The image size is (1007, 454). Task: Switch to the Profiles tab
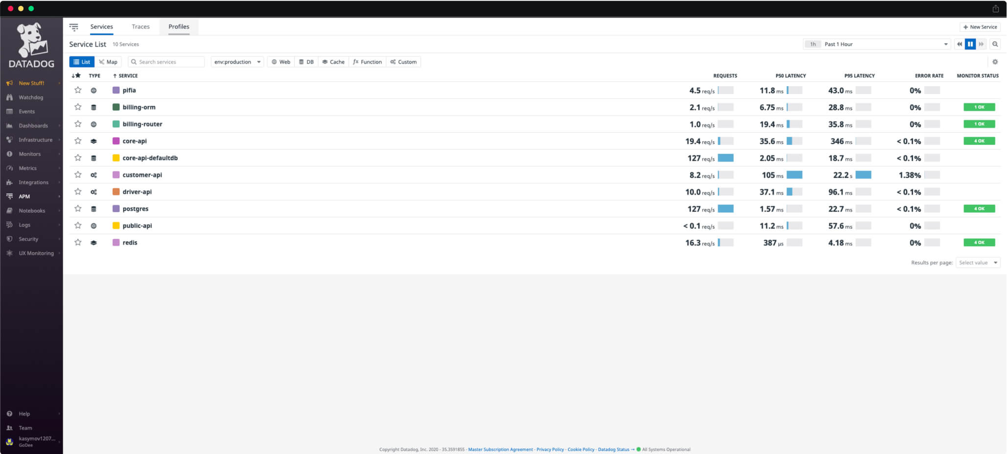[178, 26]
